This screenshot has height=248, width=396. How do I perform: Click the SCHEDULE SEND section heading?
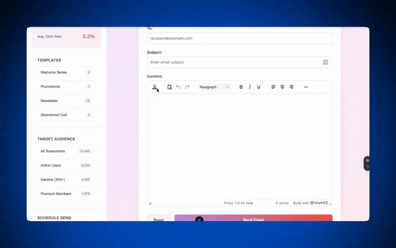(x=54, y=218)
